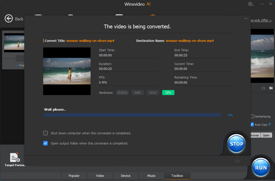Image resolution: width=275 pixels, height=181 pixels.
Task: Click the 1/1 task counter
Action: tap(237, 161)
